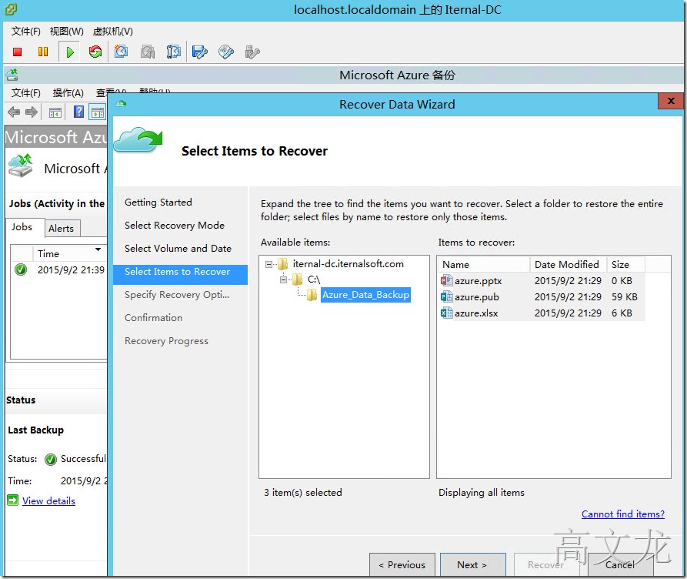Click the show/hide action pane icon
The image size is (687, 579).
[98, 112]
